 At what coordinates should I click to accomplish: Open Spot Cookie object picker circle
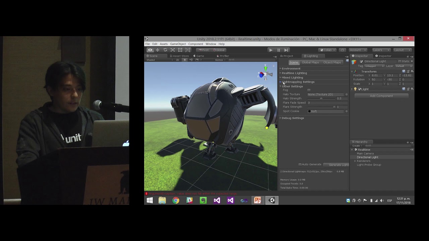click(347, 111)
